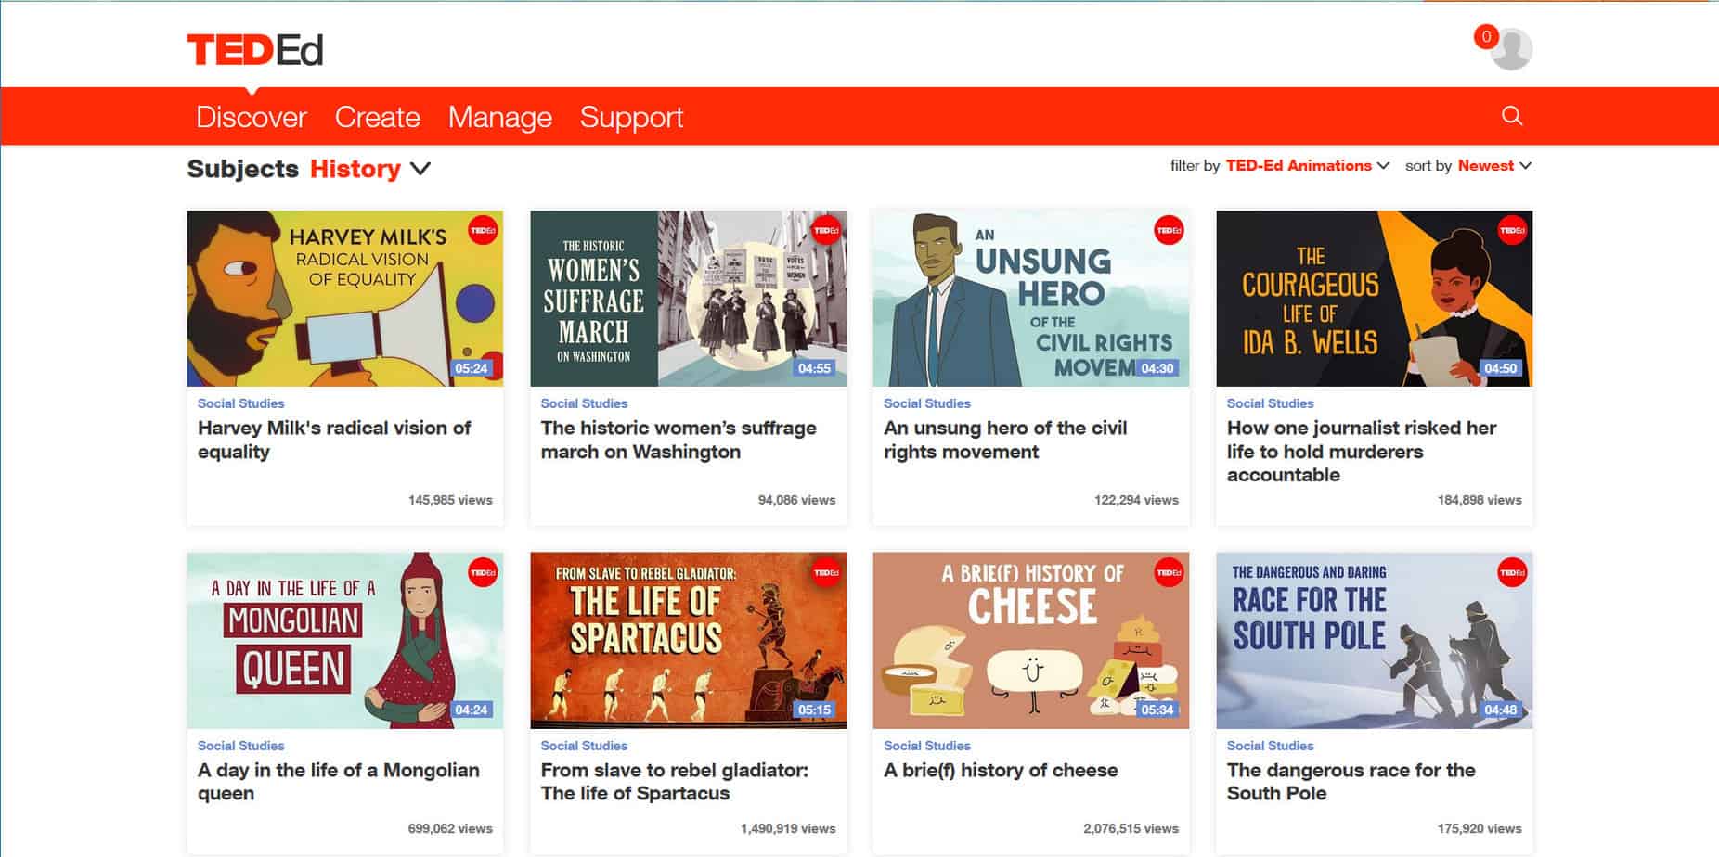Viewport: 1719px width, 857px height.
Task: Click TED-Ed badge on South Pole thumbnail
Action: tap(1512, 572)
